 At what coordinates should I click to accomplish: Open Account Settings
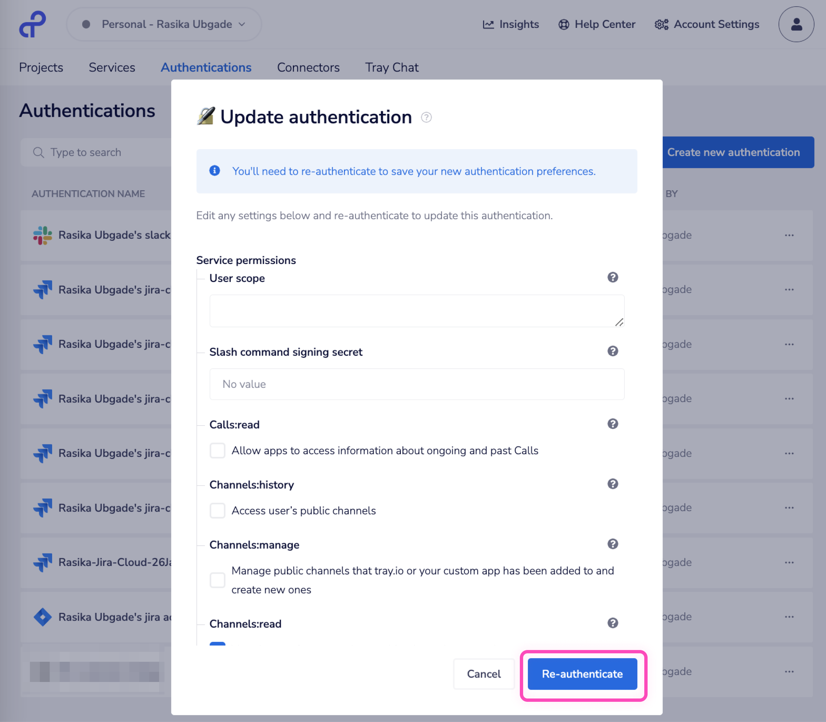tap(706, 24)
